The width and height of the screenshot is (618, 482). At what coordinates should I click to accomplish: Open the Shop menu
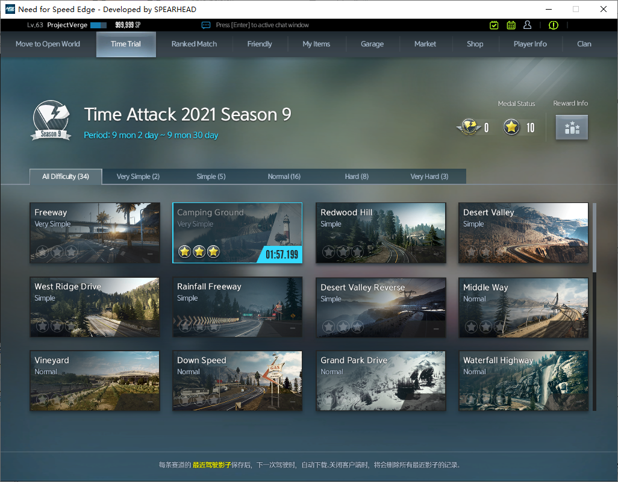(x=475, y=44)
